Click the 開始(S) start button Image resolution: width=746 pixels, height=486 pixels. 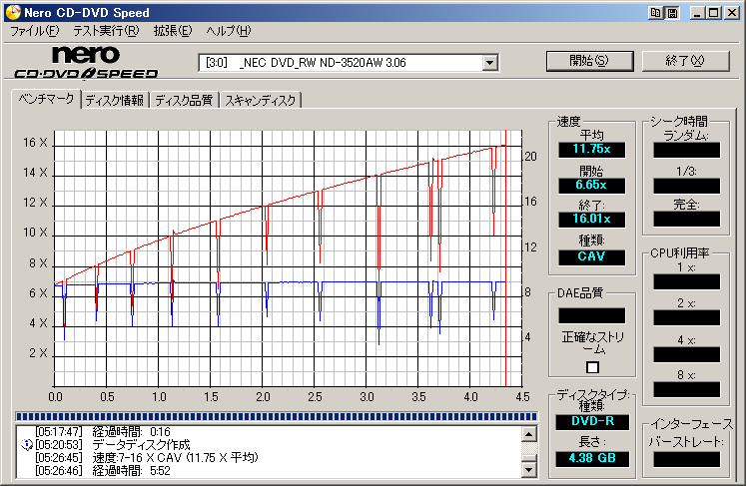pyautogui.click(x=589, y=61)
